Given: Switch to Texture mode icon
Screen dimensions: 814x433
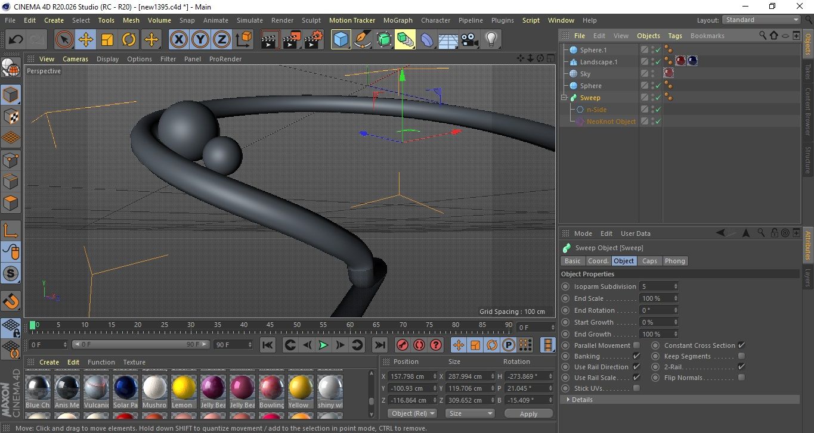Looking at the screenshot, I should pyautogui.click(x=11, y=116).
